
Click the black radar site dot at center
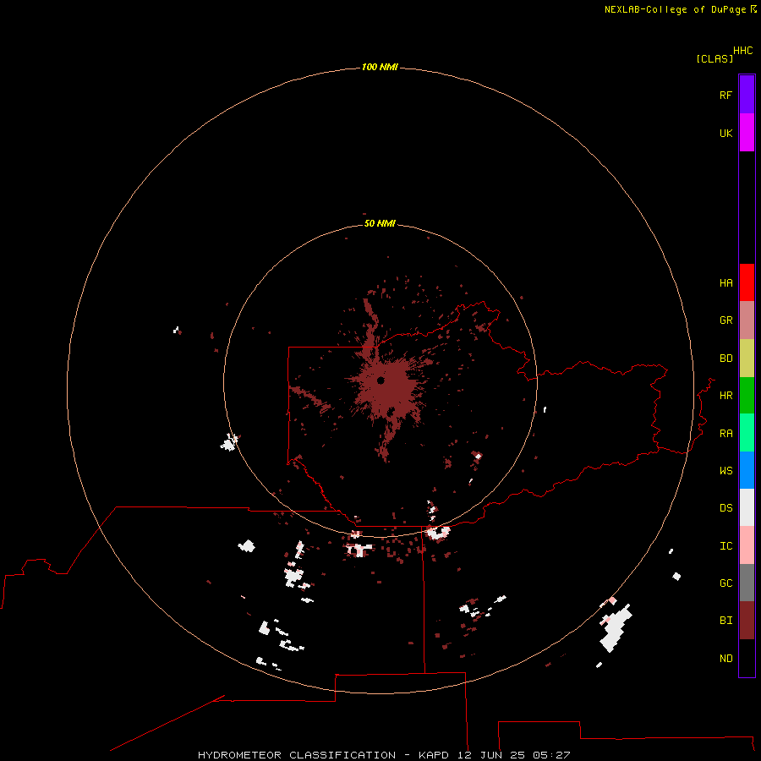[x=381, y=380]
